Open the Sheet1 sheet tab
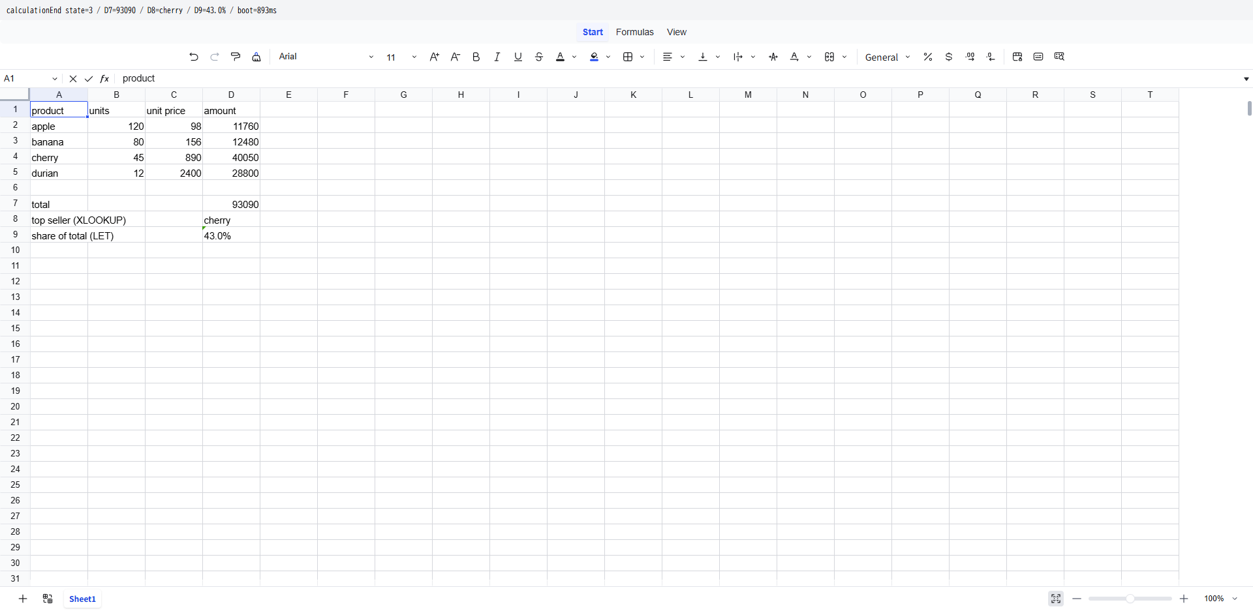 tap(82, 599)
